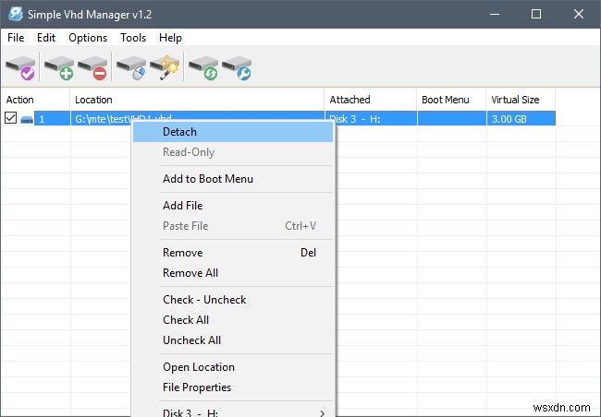Choose Check All from the menu
The height and width of the screenshot is (417, 601).
tap(233, 320)
